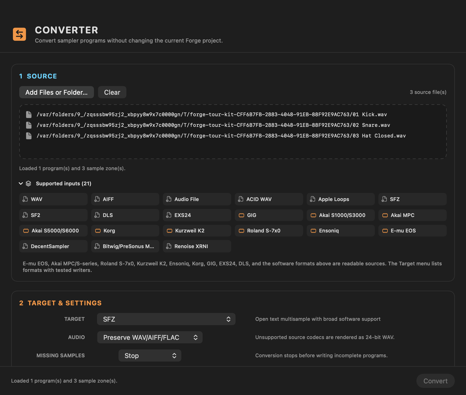The image size is (466, 395).
Task: Click the DLS format icon
Action: [97, 215]
